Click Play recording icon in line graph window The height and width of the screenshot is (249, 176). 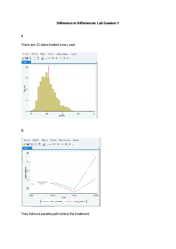pyautogui.click(x=70, y=144)
